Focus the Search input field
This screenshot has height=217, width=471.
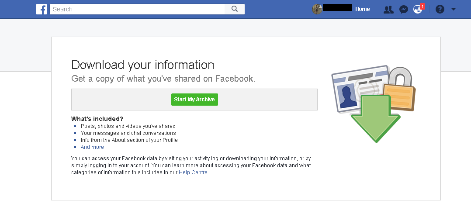pos(137,9)
